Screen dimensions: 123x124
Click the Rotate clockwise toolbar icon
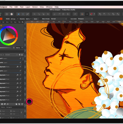pos(68,14)
